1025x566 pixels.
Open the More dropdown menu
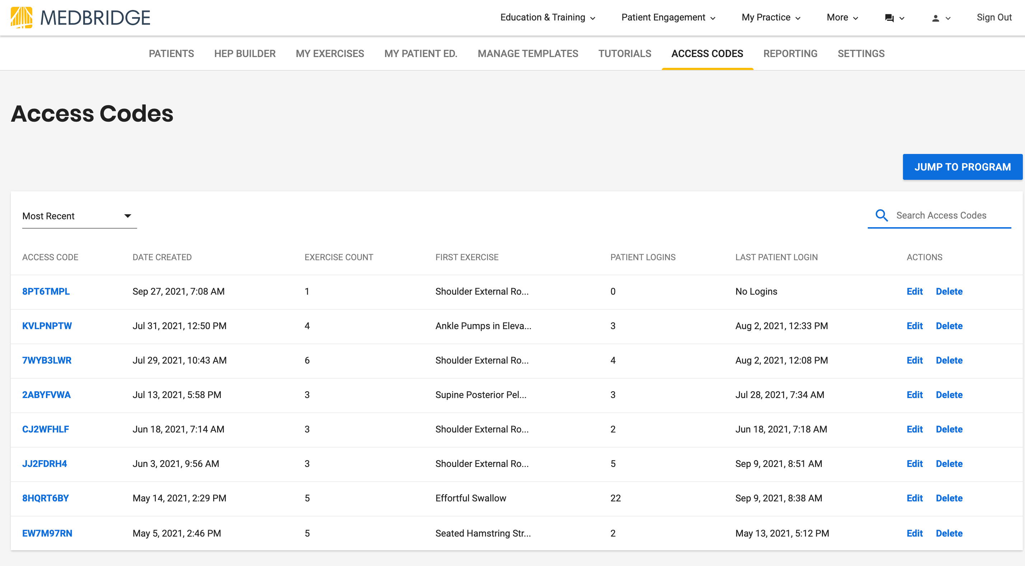[x=842, y=18]
